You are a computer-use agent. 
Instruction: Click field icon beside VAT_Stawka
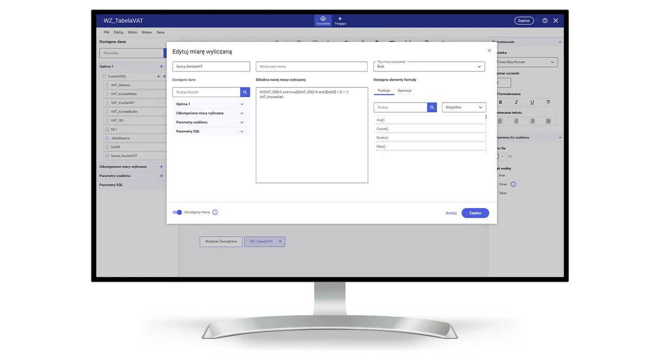pyautogui.click(x=107, y=85)
